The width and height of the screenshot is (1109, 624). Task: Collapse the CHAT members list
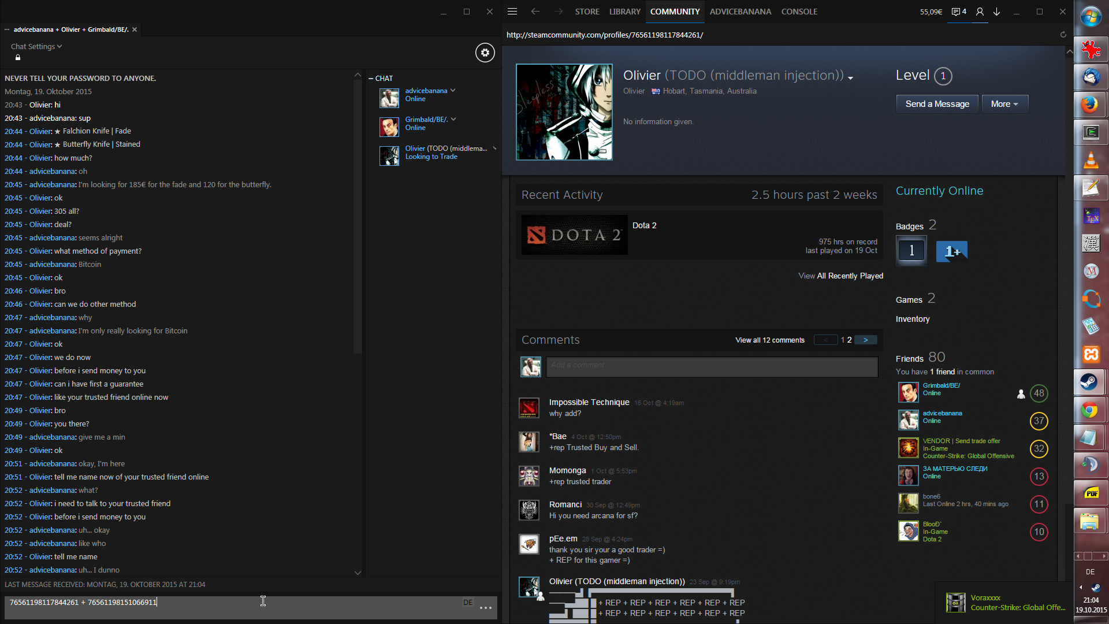(x=371, y=79)
